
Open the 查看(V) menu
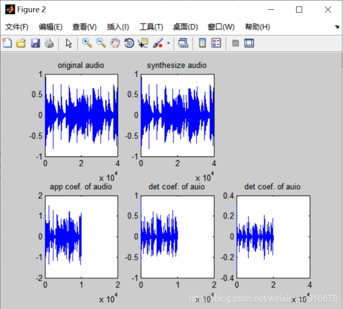(x=85, y=27)
